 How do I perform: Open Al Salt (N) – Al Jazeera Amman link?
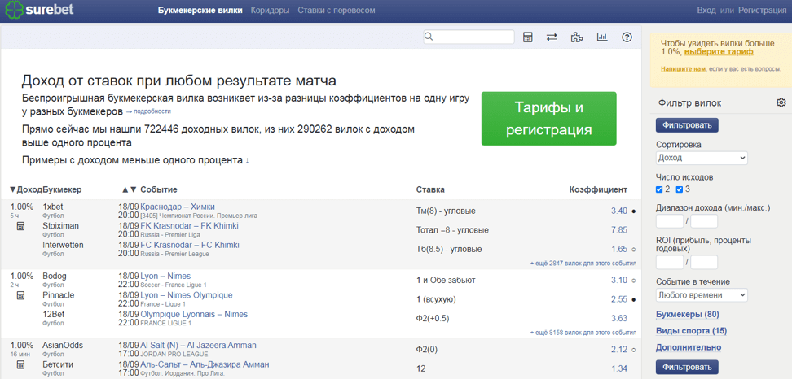coord(198,345)
